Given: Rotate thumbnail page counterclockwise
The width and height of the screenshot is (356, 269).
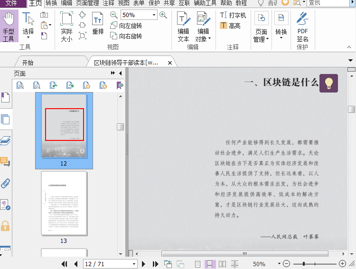Looking at the screenshot, I should click(x=53, y=85).
